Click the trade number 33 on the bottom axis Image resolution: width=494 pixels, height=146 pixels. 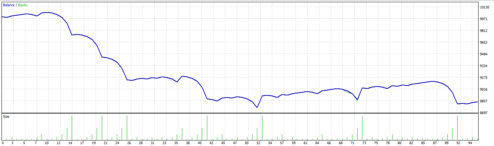click(165, 143)
